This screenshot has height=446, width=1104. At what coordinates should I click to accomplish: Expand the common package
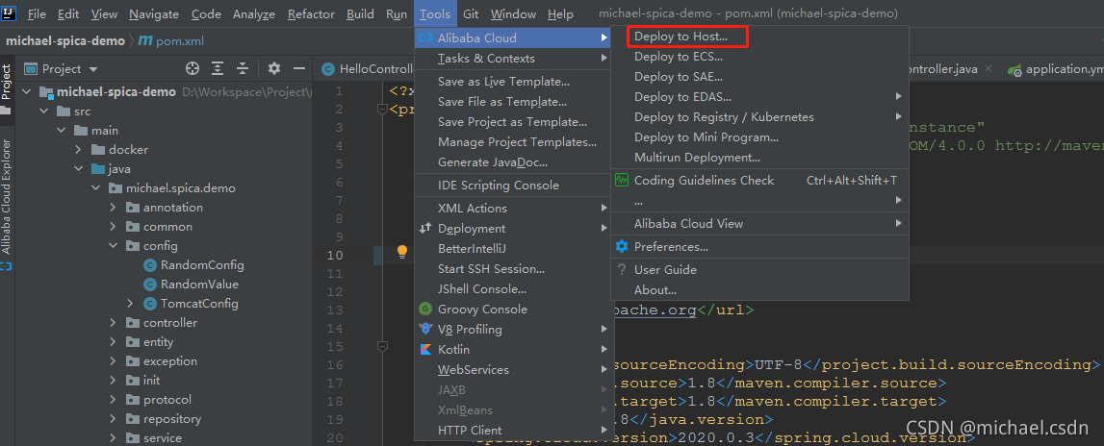(x=113, y=227)
